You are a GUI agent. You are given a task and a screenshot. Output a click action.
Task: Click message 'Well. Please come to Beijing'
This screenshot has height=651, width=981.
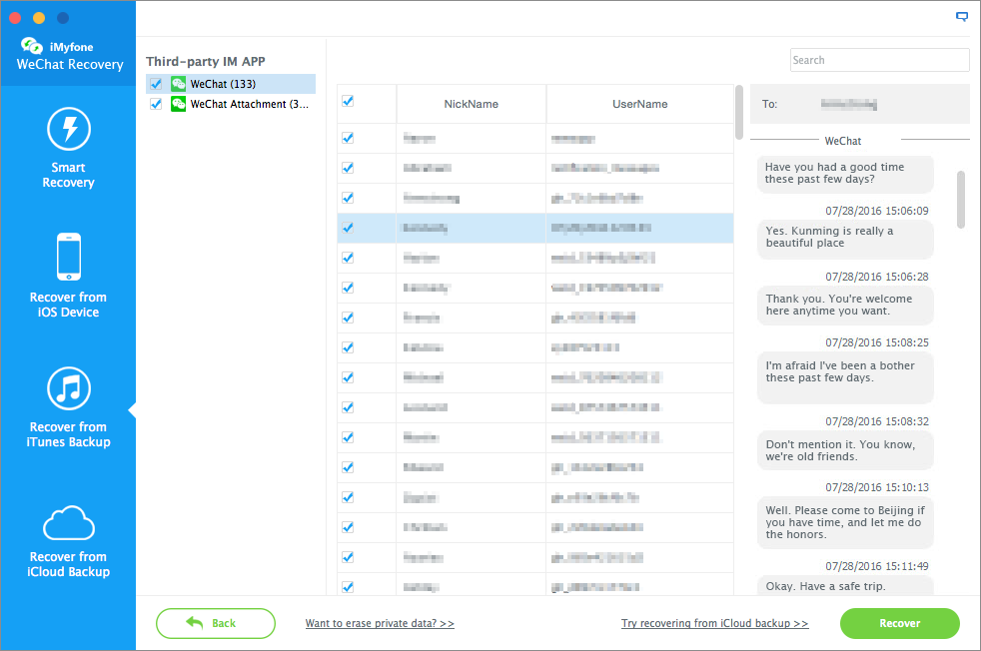[845, 522]
